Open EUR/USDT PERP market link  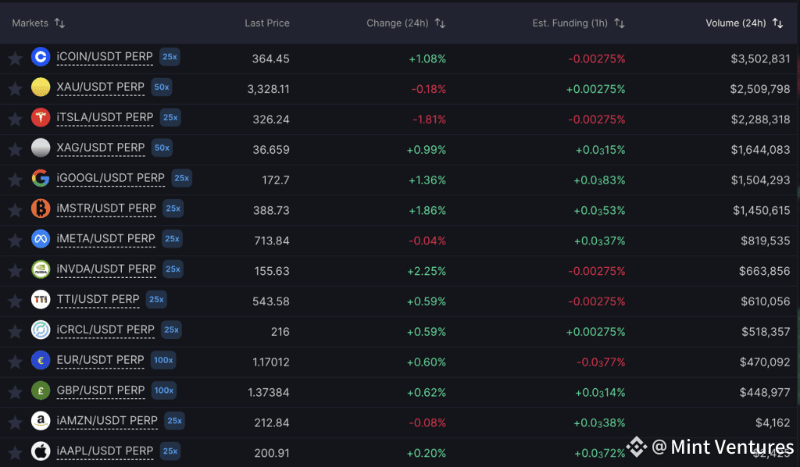coord(101,360)
